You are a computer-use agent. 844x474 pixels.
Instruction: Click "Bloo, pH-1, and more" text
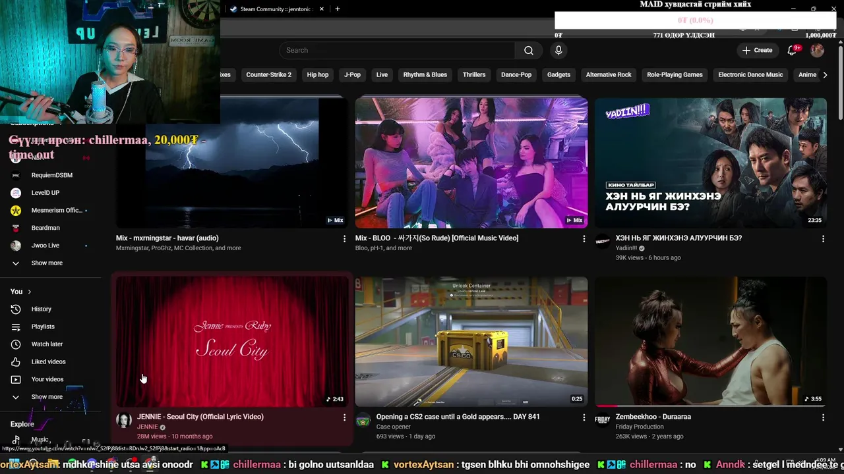click(x=384, y=248)
